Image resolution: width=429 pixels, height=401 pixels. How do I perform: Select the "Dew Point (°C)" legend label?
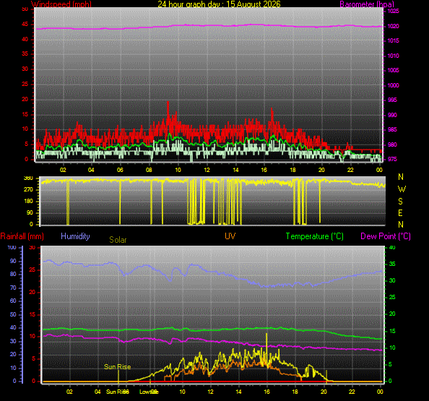[386, 236]
